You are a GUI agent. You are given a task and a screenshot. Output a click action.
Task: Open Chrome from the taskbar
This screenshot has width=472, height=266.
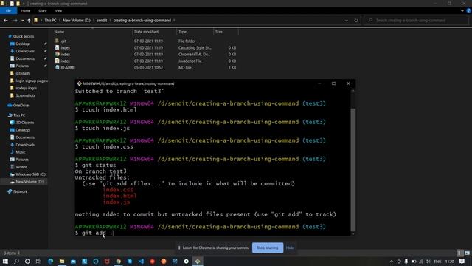[119, 261]
